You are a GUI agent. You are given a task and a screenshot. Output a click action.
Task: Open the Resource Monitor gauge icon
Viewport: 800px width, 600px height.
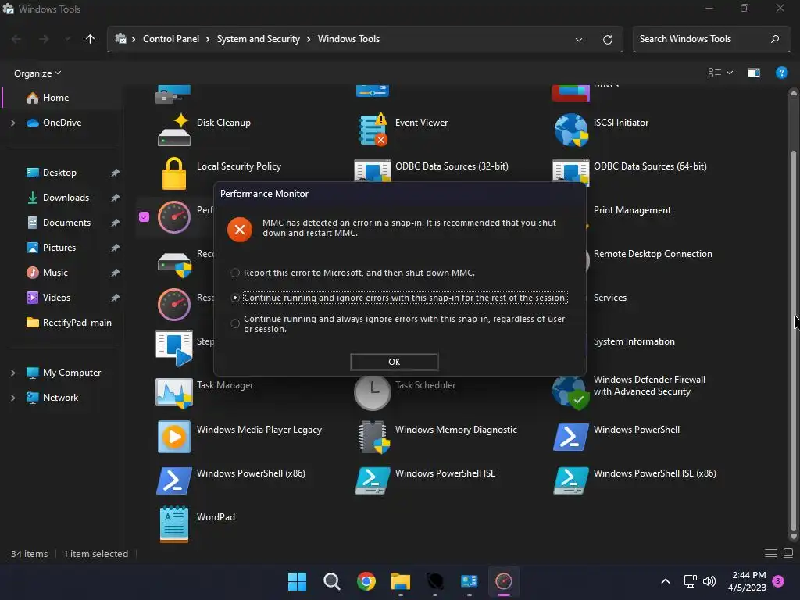point(174,305)
